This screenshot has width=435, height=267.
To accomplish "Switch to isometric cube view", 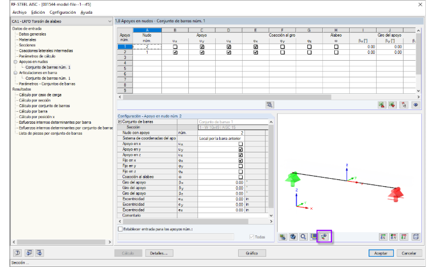I will pyautogui.click(x=416, y=237).
